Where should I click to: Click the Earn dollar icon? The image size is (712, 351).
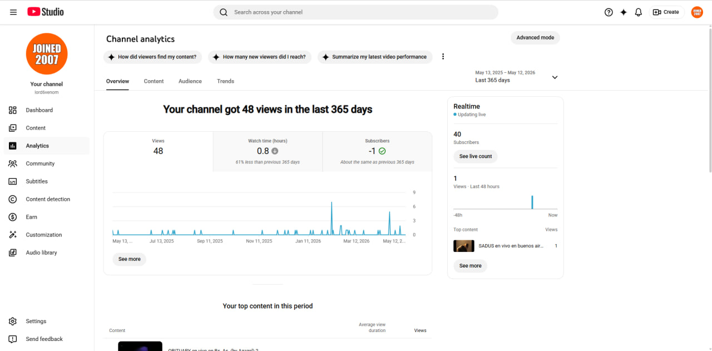click(x=13, y=217)
